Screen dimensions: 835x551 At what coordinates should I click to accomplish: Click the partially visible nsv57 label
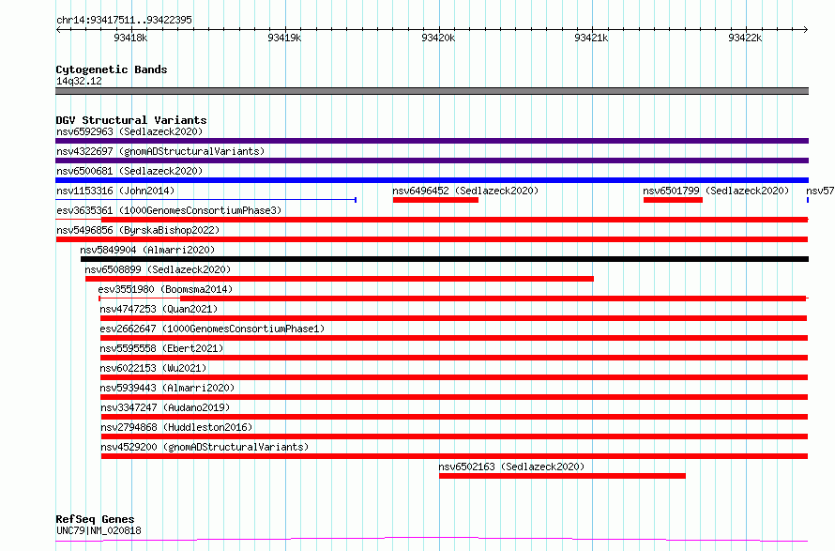coord(820,191)
